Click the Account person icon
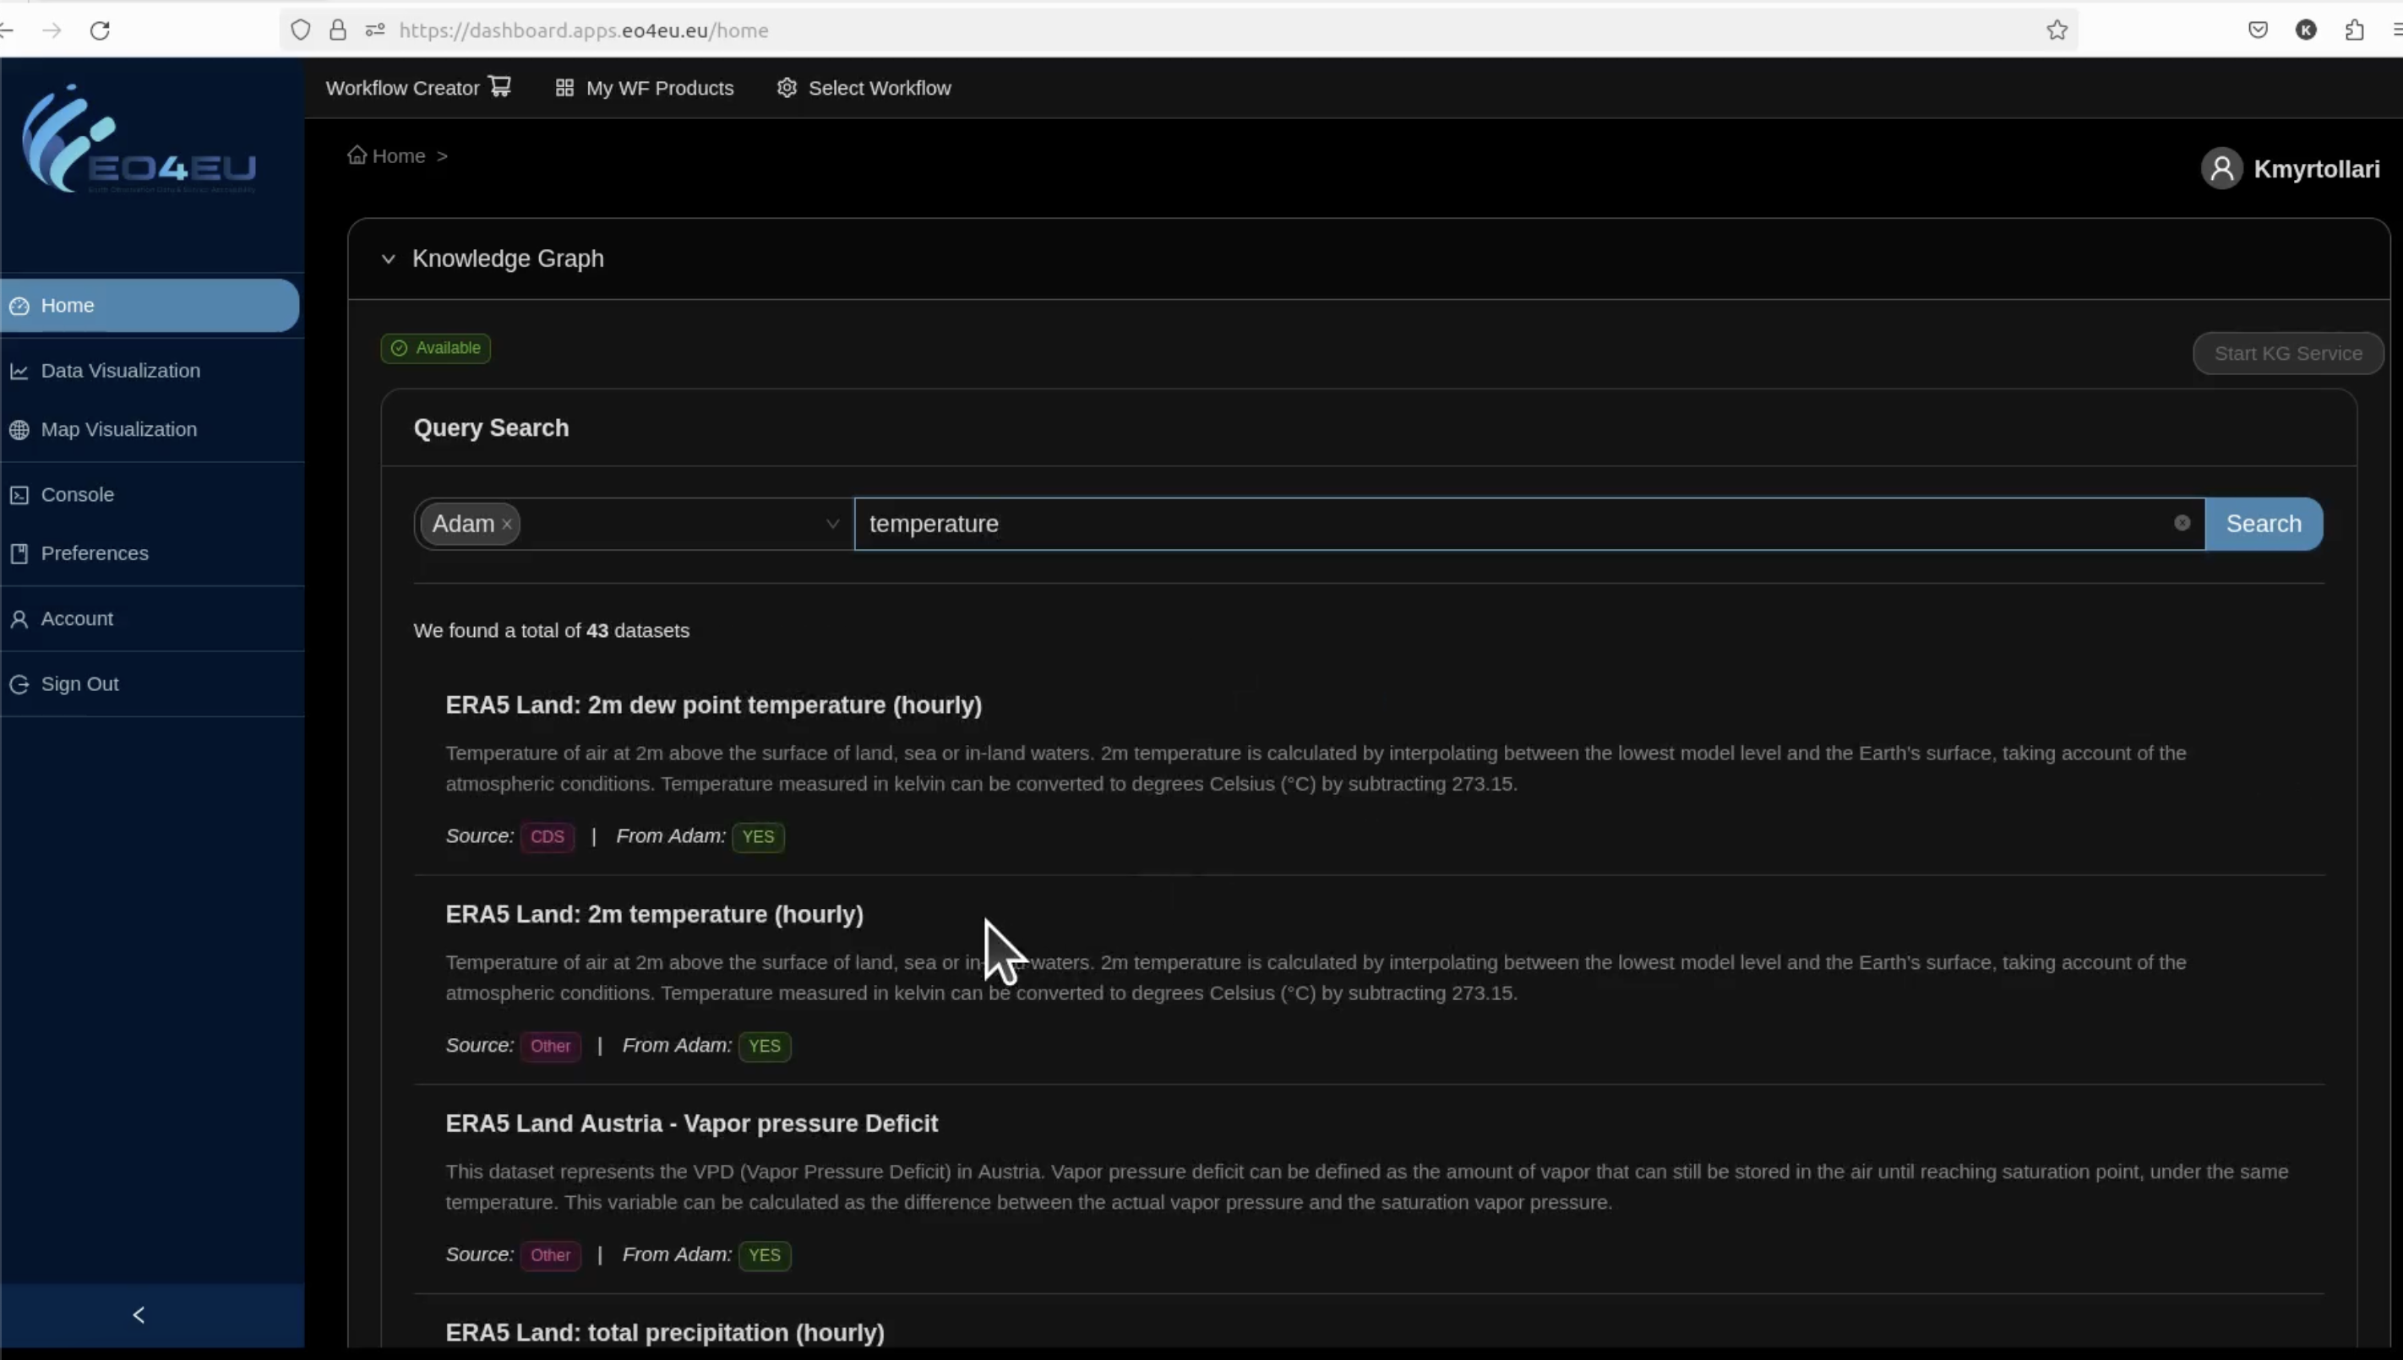 tap(19, 619)
